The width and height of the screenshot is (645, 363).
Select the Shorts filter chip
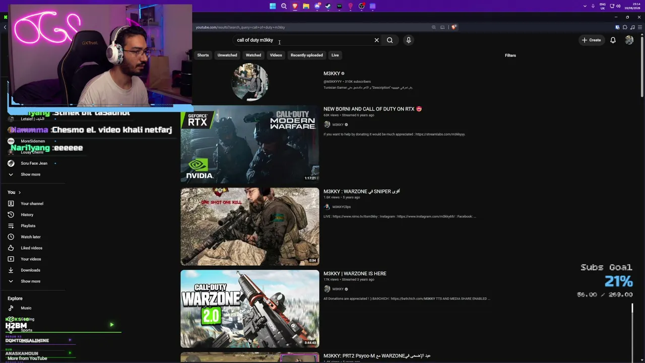(203, 55)
